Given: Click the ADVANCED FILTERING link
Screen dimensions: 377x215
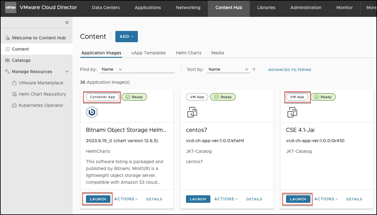Looking at the screenshot, I should (289, 70).
